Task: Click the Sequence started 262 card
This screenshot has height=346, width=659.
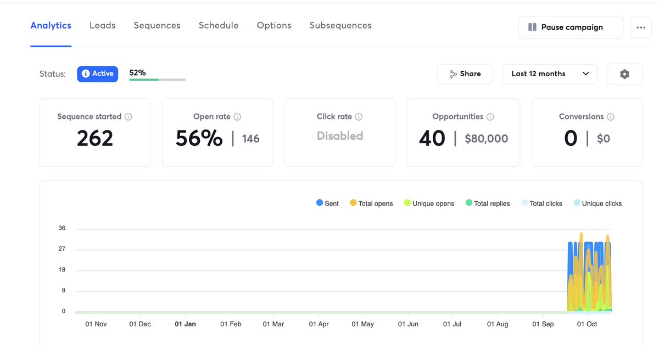Action: coord(95,133)
